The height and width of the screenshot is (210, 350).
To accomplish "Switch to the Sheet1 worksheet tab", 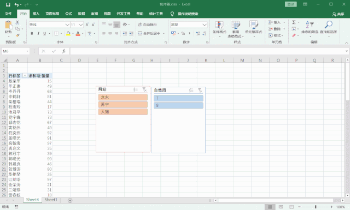I will point(51,200).
